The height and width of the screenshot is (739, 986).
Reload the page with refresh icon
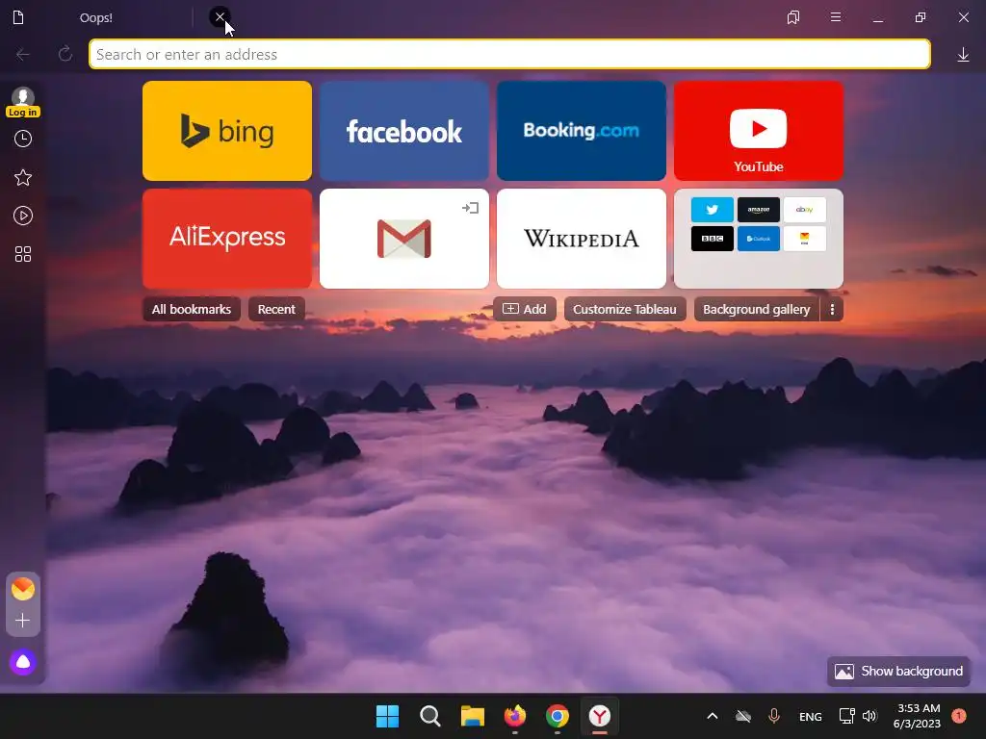pos(65,54)
